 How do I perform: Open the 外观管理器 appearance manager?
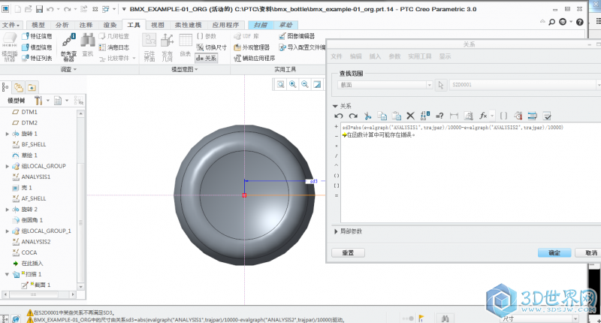(x=252, y=47)
